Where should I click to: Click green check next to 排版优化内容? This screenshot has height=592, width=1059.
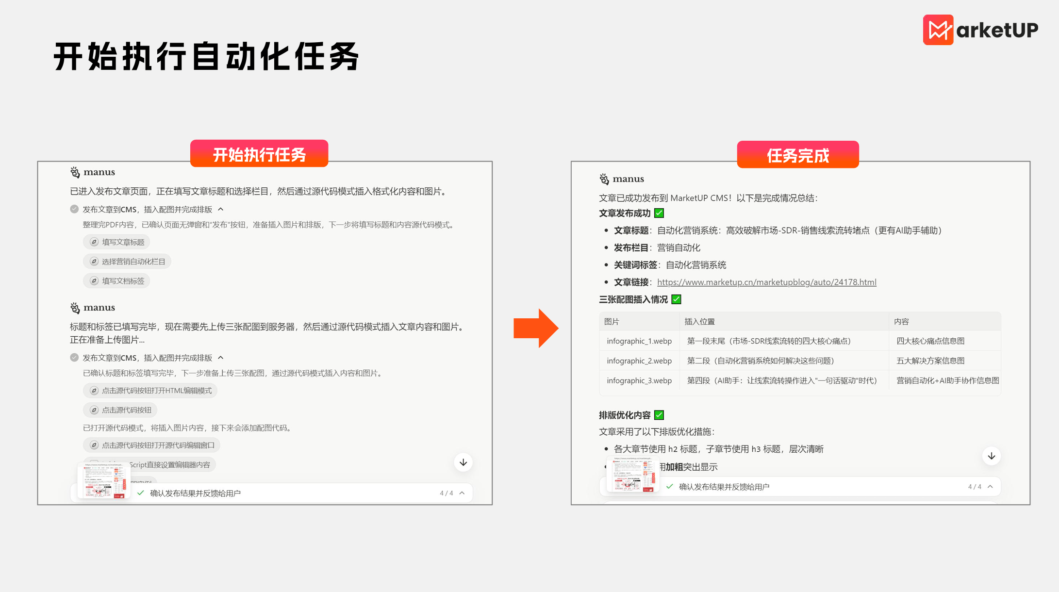(659, 415)
